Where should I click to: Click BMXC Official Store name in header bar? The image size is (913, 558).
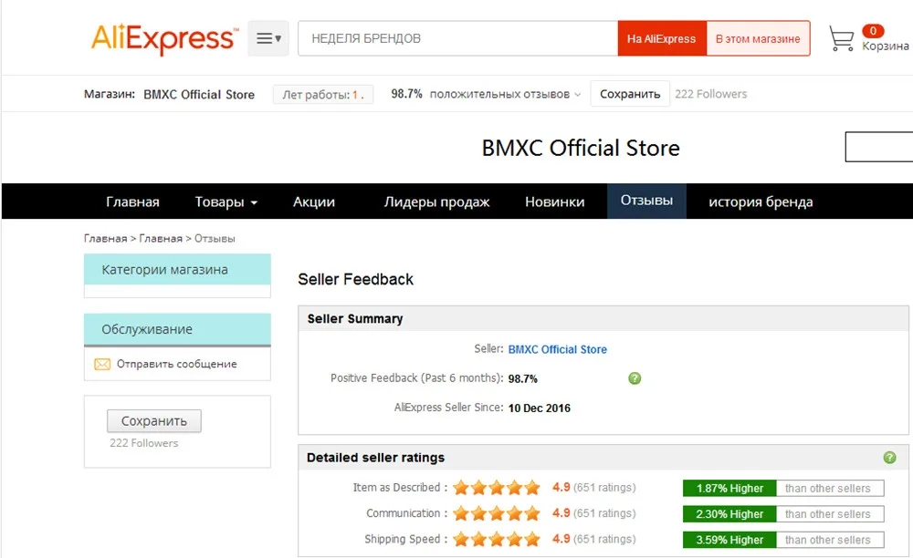(x=199, y=94)
